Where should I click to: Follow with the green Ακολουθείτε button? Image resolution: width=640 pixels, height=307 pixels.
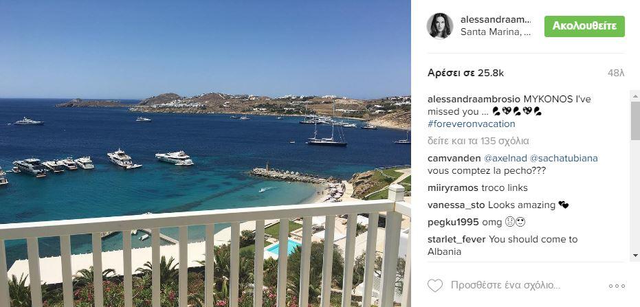(x=584, y=26)
